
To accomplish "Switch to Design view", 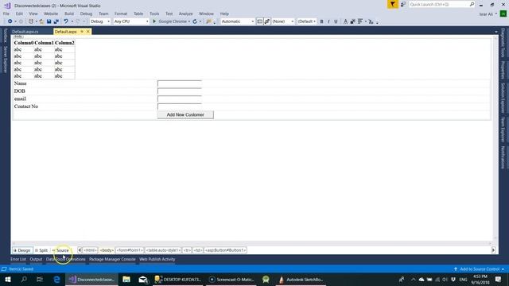I will click(22, 250).
